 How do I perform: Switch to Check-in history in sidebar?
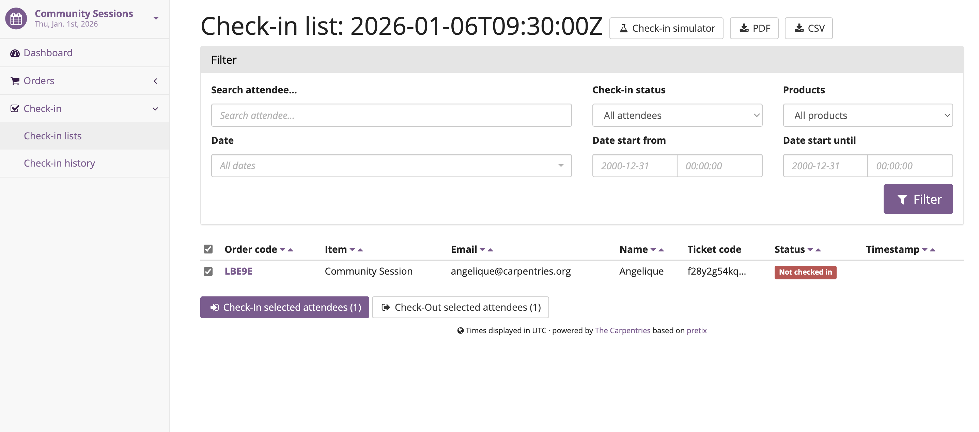tap(59, 163)
